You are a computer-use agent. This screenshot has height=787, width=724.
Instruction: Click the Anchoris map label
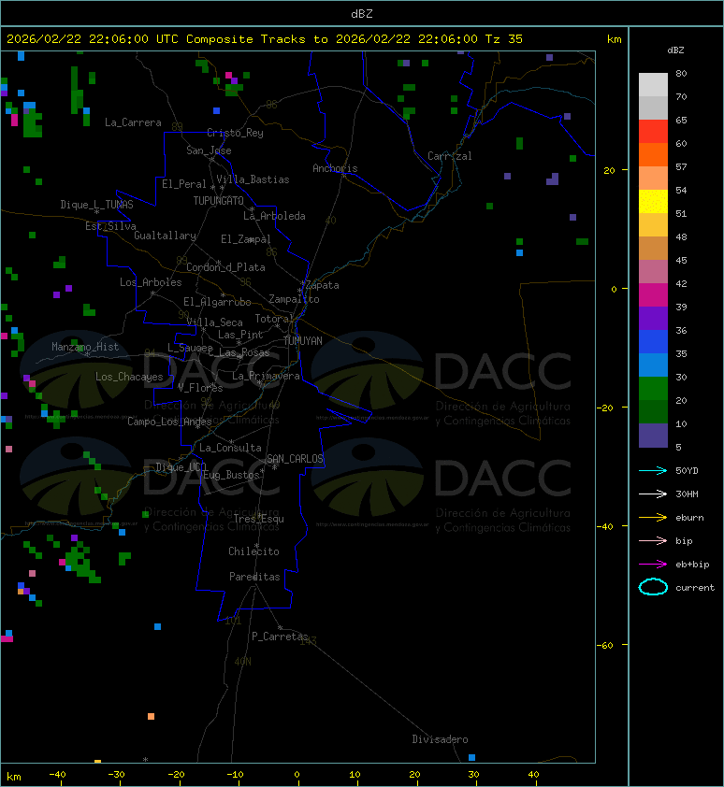pos(335,168)
